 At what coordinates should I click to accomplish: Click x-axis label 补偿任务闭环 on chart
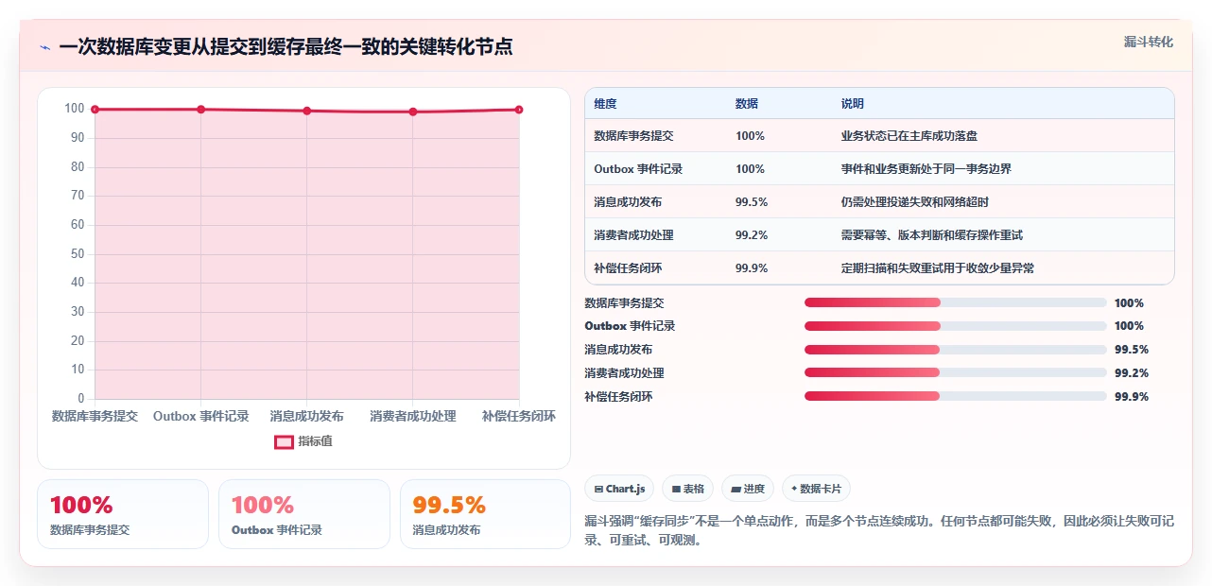click(x=519, y=416)
